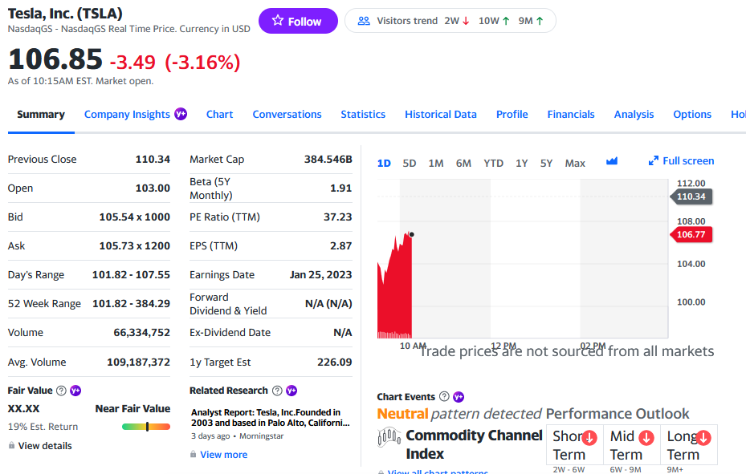Screen dimensions: 746x474
Task: Select the 5D chart range
Action: pos(410,164)
